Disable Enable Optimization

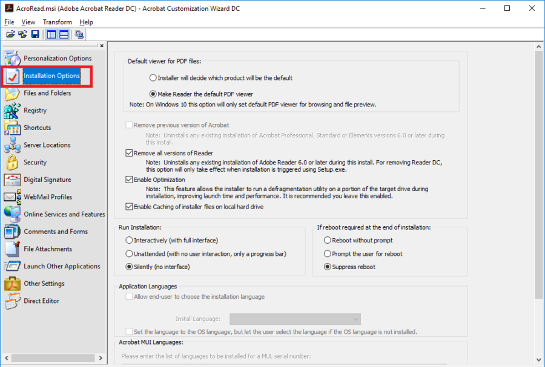[x=130, y=179]
